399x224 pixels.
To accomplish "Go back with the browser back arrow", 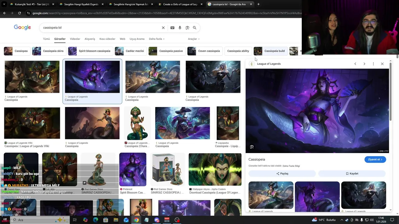I will (x=4, y=13).
